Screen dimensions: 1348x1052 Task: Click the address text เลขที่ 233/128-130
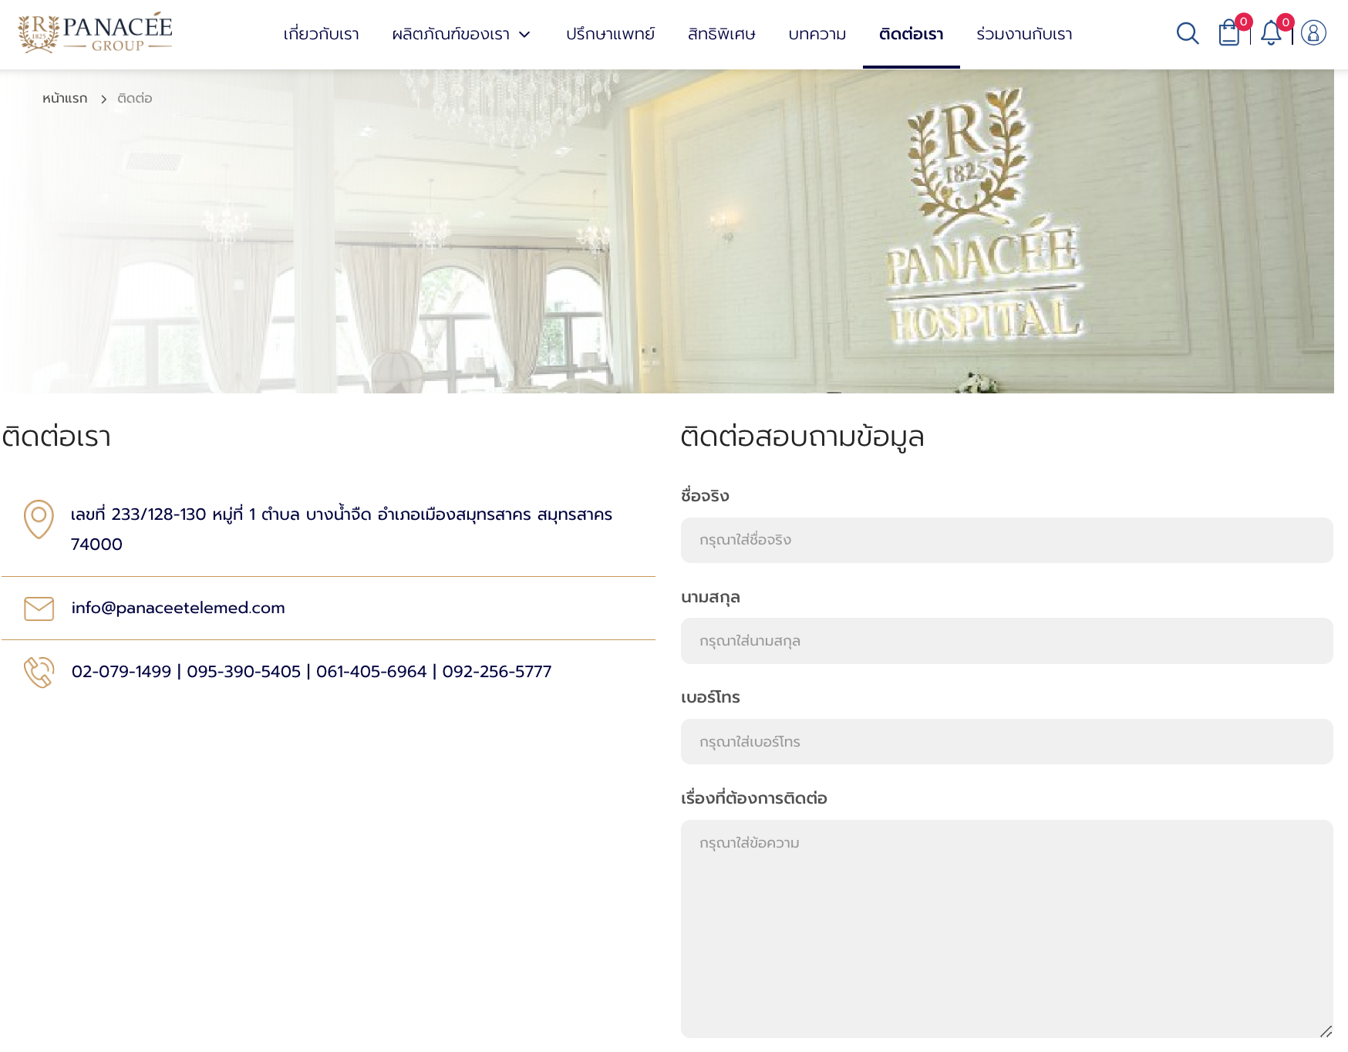(x=342, y=528)
